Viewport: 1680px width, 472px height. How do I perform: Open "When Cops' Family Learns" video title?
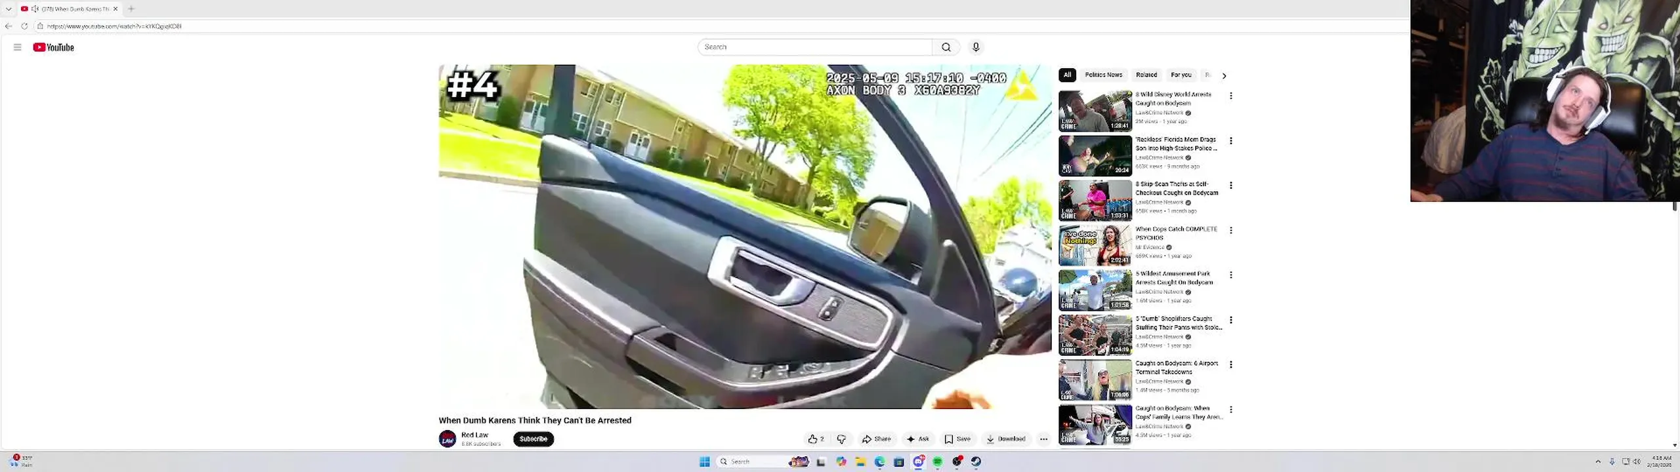pos(1179,412)
